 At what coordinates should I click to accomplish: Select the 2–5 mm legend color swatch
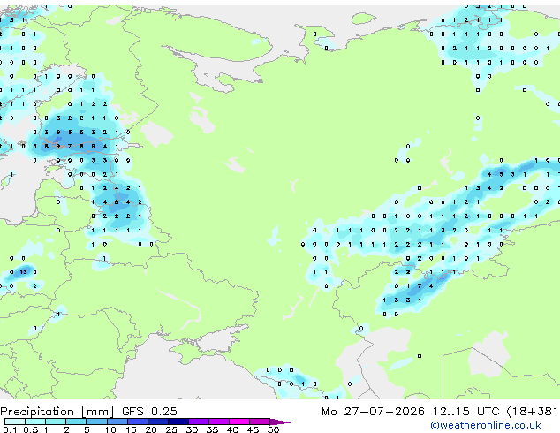coord(76,422)
